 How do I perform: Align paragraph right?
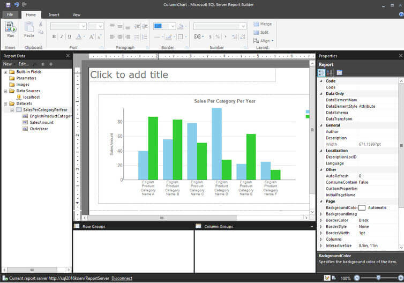click(128, 37)
